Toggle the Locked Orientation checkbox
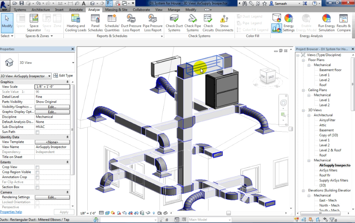Screen dimensions: 355x223 37,203
